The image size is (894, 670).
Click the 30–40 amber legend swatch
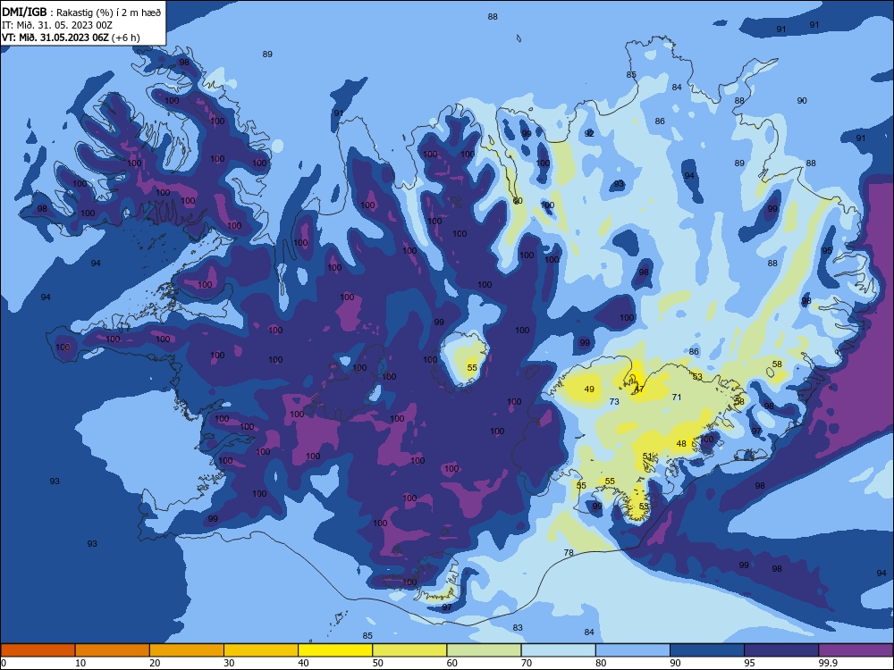261,650
